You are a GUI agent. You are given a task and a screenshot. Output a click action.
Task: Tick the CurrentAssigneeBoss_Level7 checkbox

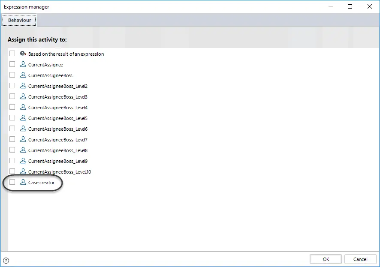[12, 139]
